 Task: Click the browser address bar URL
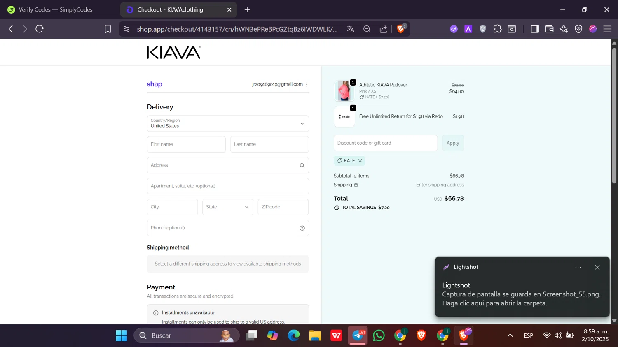(237, 29)
